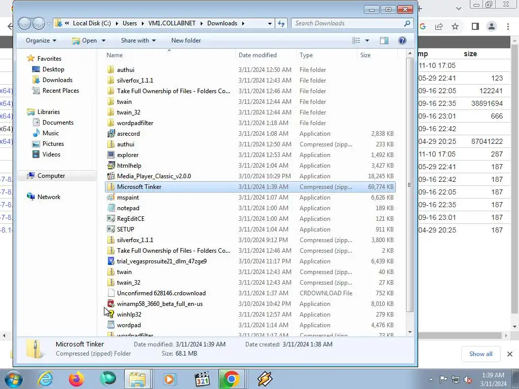Viewport: 519px width, 389px height.
Task: Select the asrecord application icon
Action: point(111,134)
